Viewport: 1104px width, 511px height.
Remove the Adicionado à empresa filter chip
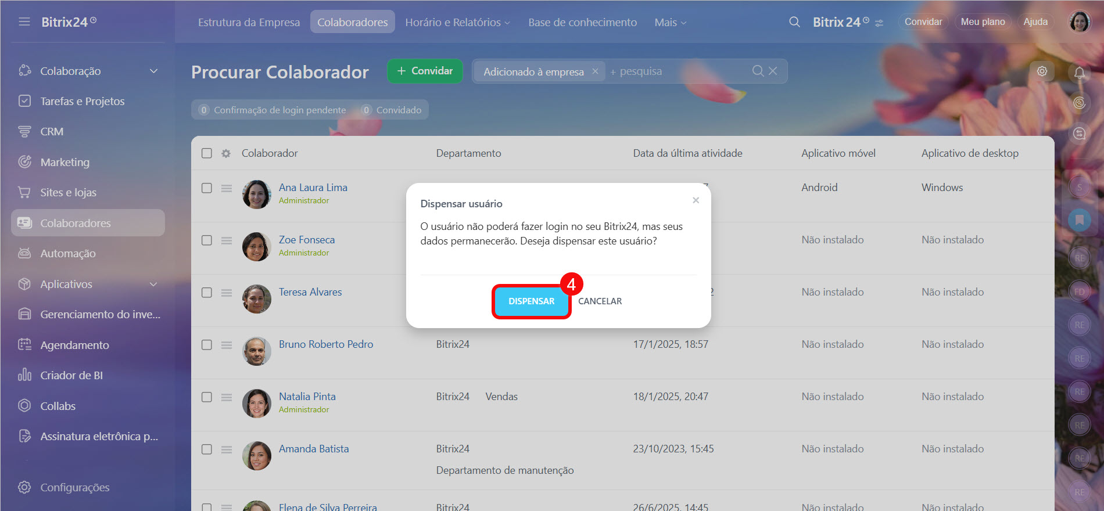595,71
